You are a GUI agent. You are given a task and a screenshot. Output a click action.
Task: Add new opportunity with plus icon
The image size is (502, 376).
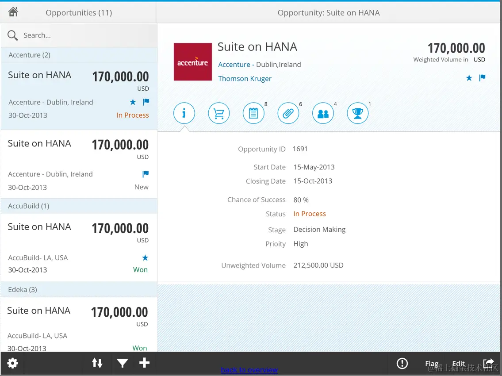[144, 363]
